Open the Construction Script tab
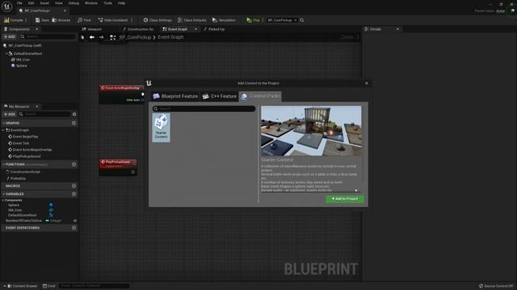Viewport: 517px width, 290px height. pos(138,29)
